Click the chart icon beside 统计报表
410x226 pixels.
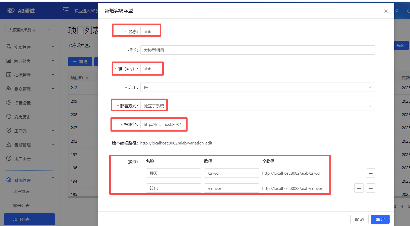tap(9, 61)
